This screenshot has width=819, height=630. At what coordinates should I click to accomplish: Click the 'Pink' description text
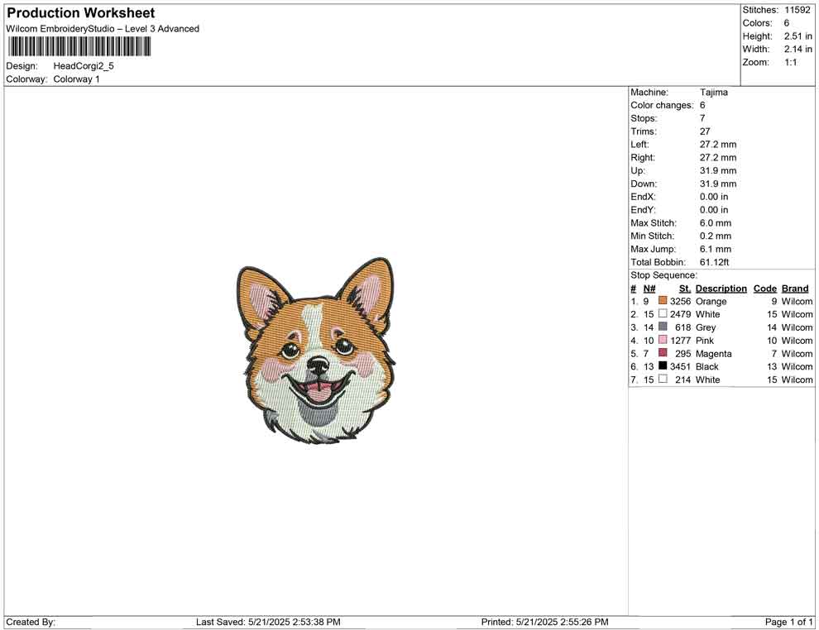705,341
